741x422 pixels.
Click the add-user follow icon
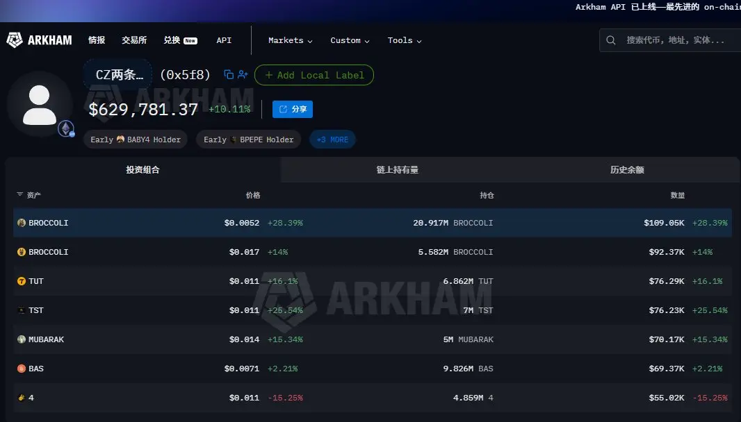(243, 74)
